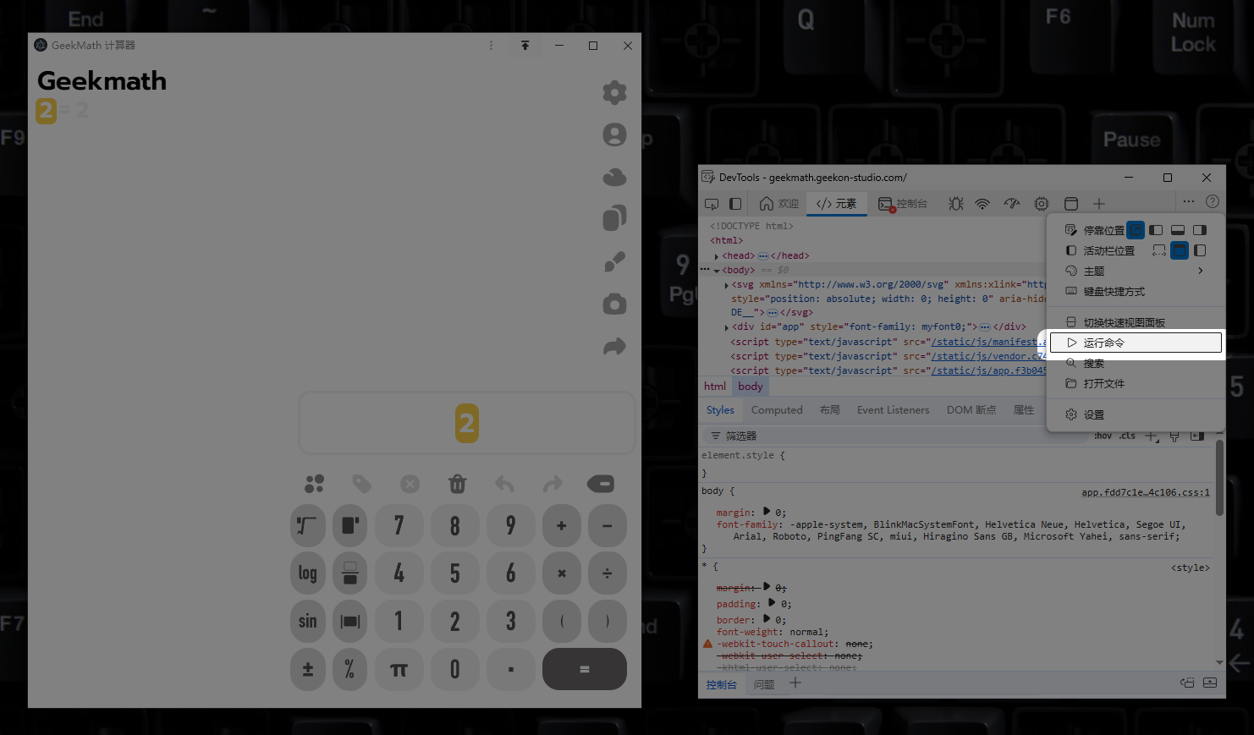Open the Event Listeners tab
The image size is (1254, 735).
click(893, 410)
